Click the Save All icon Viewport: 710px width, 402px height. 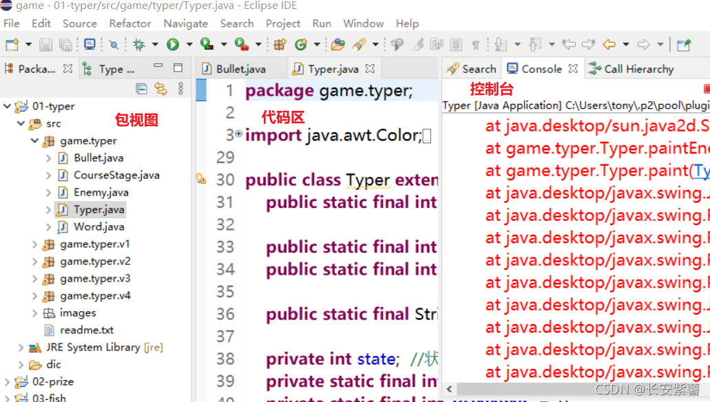[x=65, y=44]
